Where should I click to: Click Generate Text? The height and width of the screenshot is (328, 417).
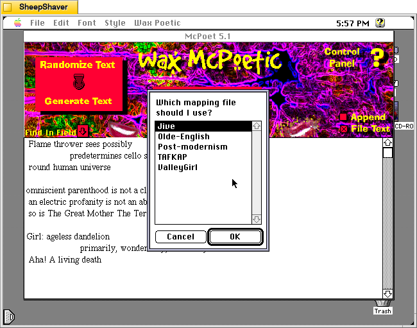tap(78, 101)
